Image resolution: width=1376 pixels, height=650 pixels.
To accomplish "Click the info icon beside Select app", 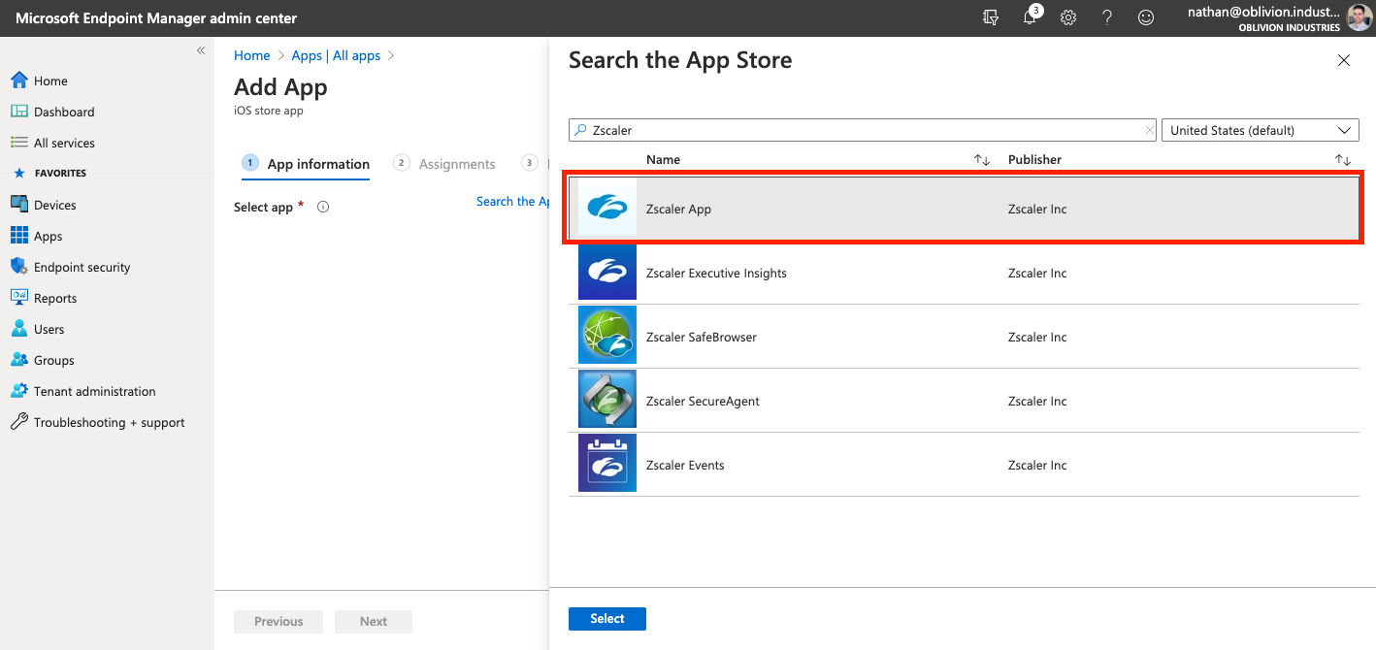I will [x=323, y=207].
